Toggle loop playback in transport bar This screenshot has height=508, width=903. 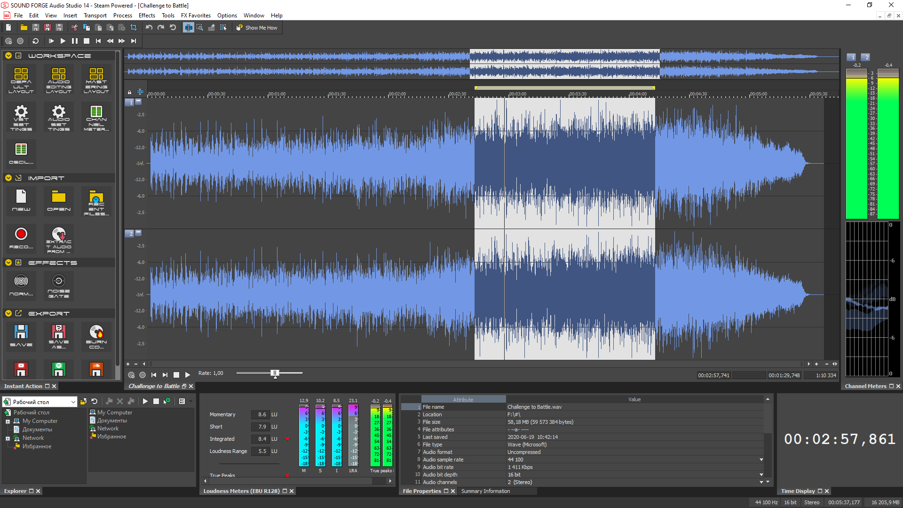click(35, 41)
